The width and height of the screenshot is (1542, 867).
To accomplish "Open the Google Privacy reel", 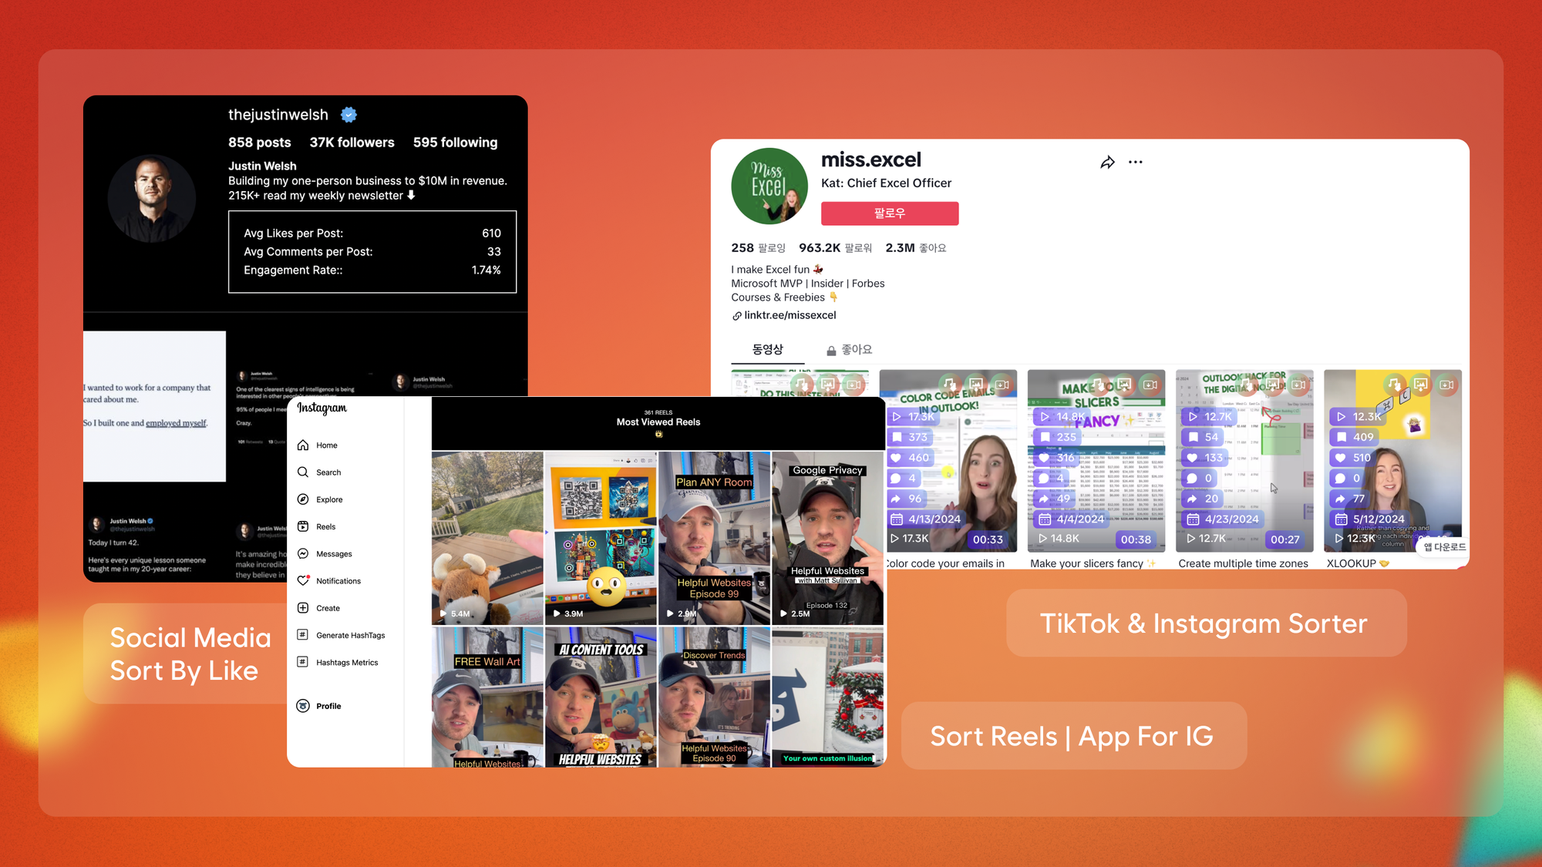I will 827,538.
